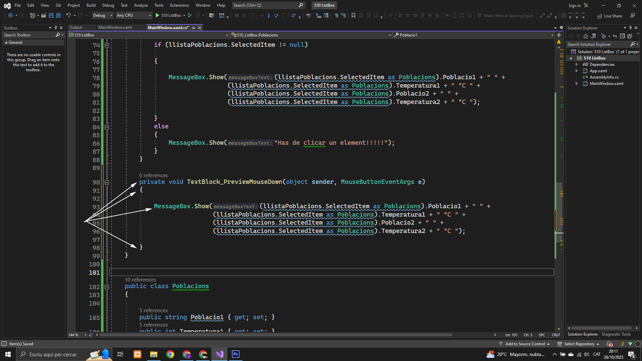This screenshot has width=642, height=361.
Task: Switch to the MainWindow.xaml tab
Action: click(x=115, y=27)
